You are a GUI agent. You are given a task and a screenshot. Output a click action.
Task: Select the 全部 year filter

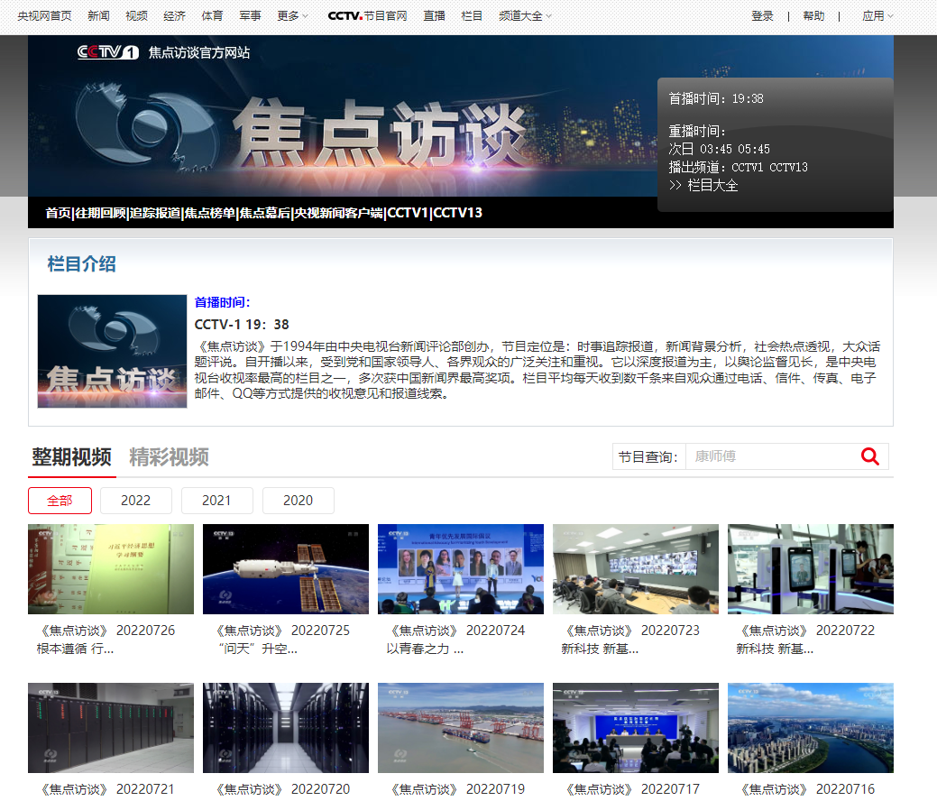[x=60, y=501]
